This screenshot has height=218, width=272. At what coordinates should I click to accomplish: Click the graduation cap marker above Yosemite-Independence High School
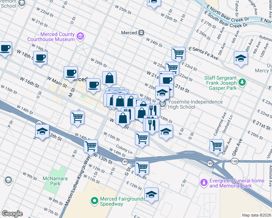162,94
